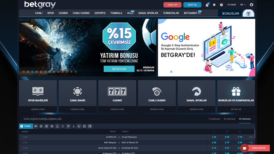The image size is (274, 154).
Task: Select the active highlighted carousel dot on bonus banner
Action: click(x=32, y=72)
